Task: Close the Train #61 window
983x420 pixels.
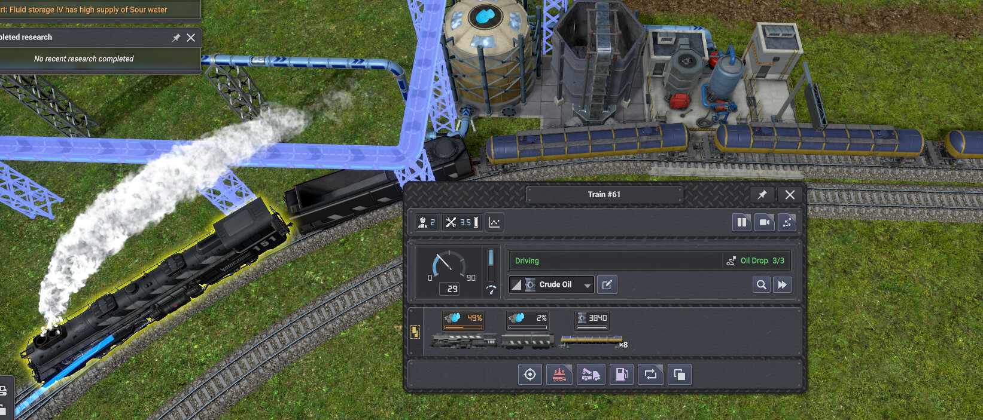Action: click(790, 195)
